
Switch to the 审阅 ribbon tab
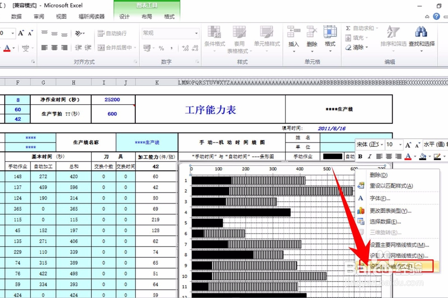(39, 16)
